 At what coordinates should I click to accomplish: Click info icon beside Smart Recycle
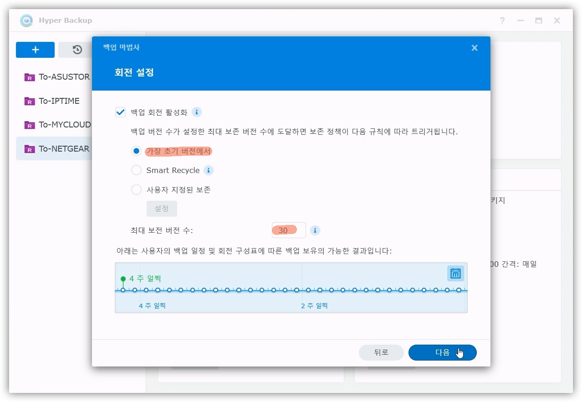pos(209,170)
